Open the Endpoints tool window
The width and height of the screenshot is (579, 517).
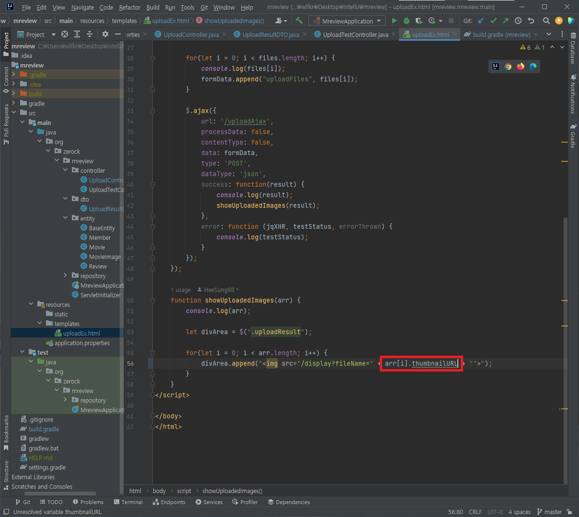[x=169, y=502]
